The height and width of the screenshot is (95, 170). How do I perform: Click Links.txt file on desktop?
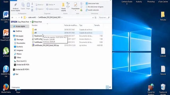tap(163, 52)
